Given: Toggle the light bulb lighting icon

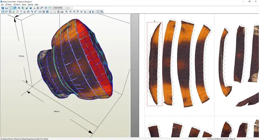Looking at the screenshot, I should click(11, 8).
